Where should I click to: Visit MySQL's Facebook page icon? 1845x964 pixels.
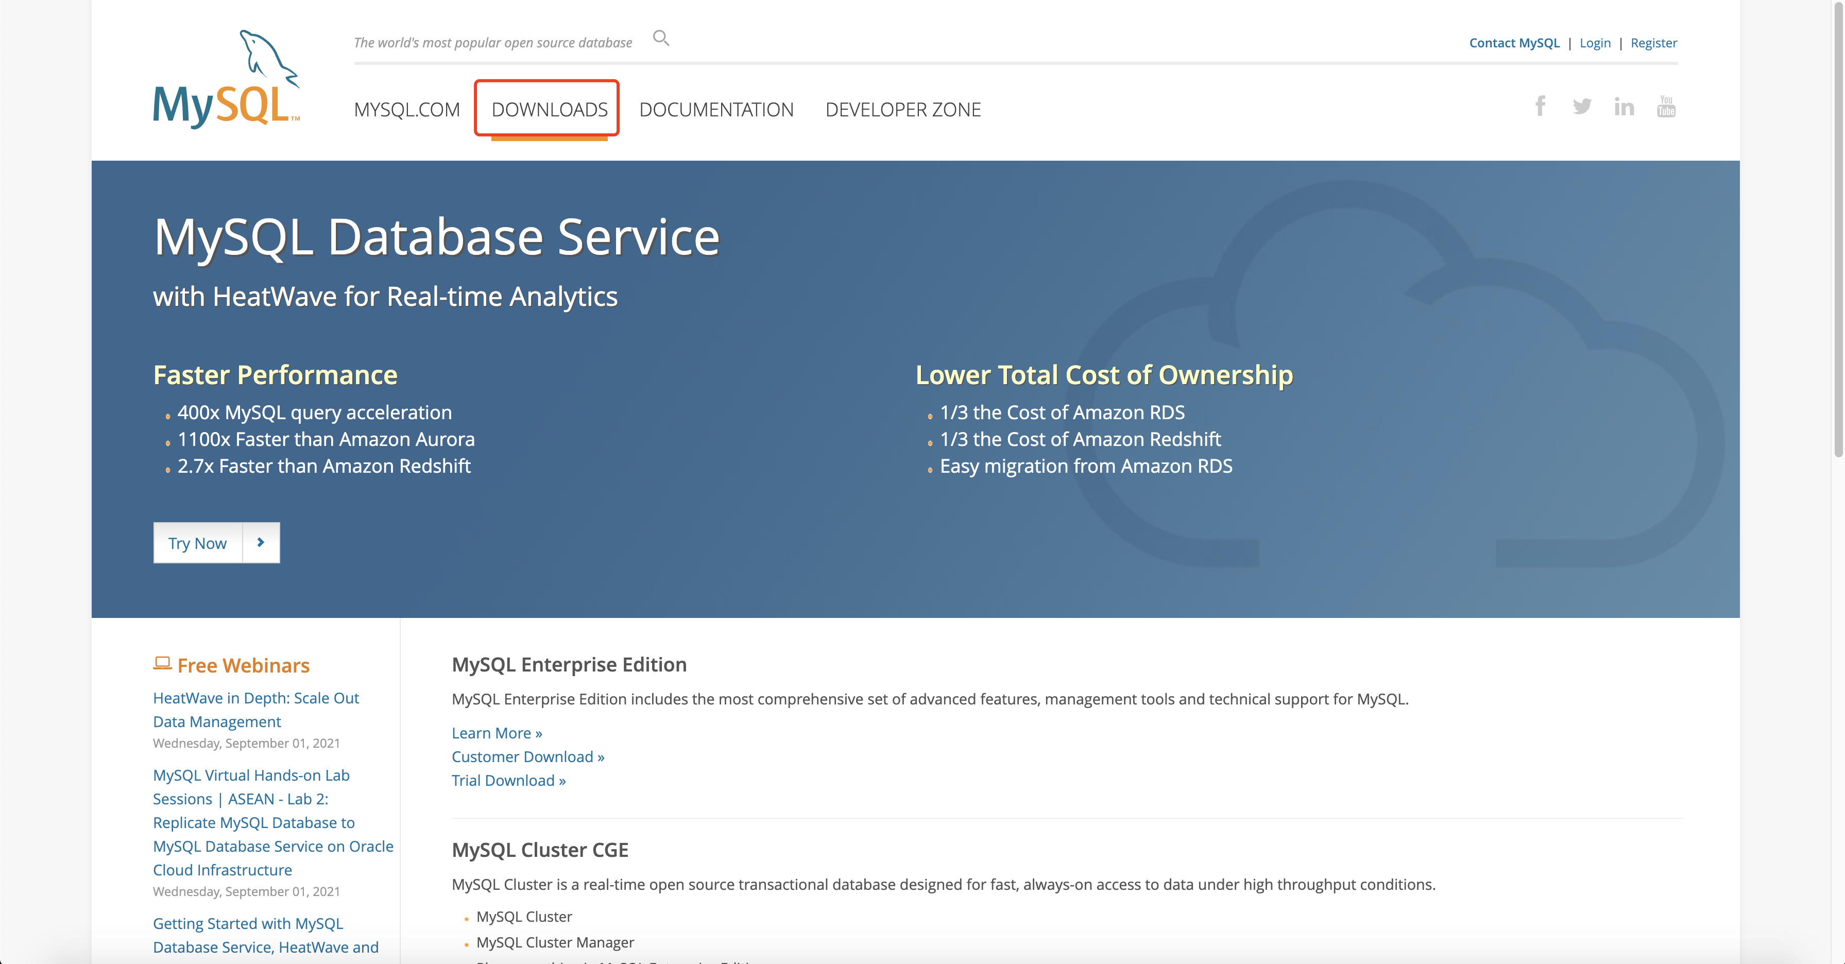click(x=1540, y=106)
